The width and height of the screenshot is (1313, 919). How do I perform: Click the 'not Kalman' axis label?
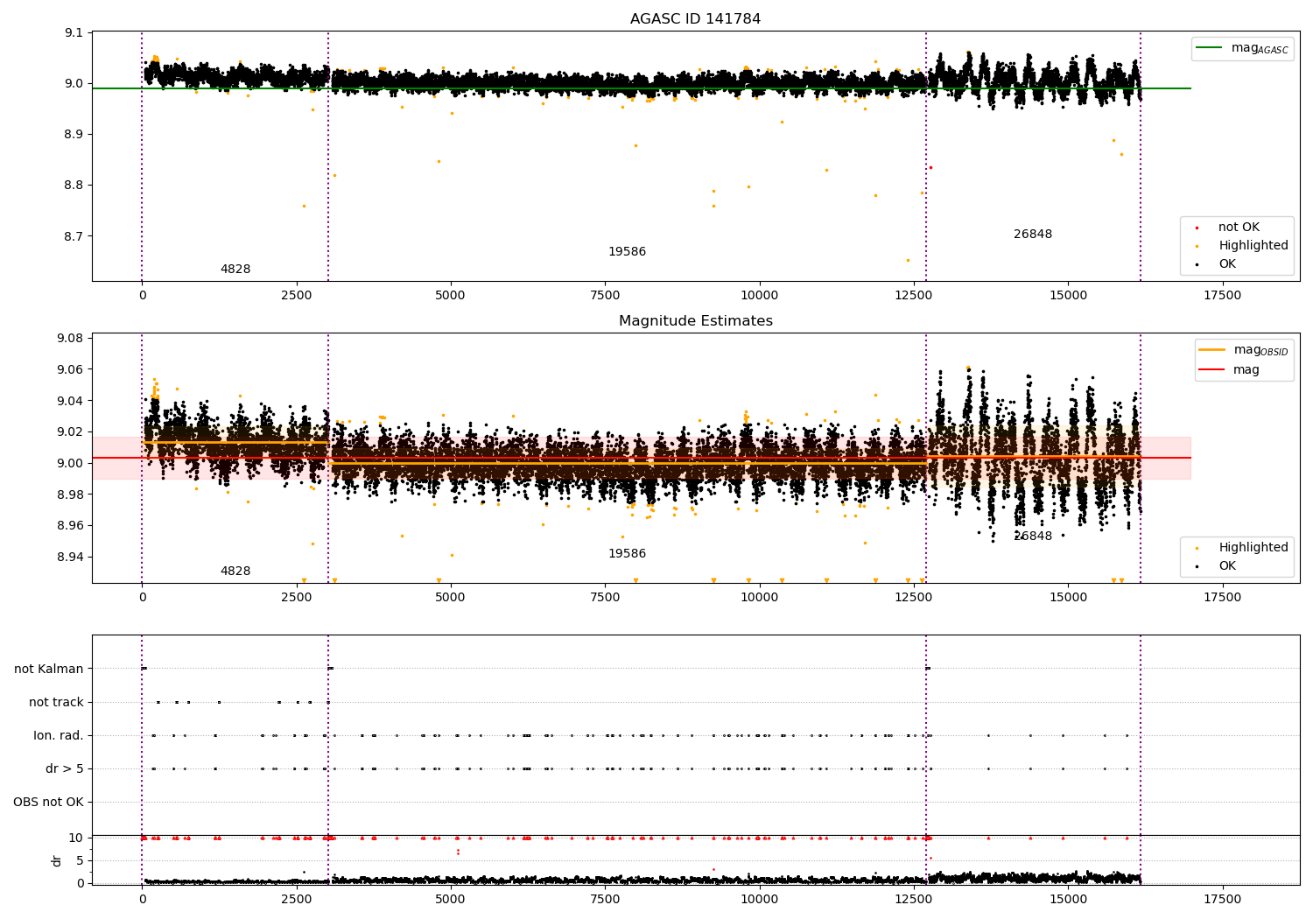click(x=49, y=669)
